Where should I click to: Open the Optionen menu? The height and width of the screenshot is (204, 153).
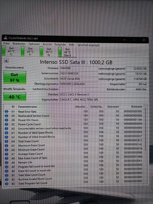click(34, 44)
